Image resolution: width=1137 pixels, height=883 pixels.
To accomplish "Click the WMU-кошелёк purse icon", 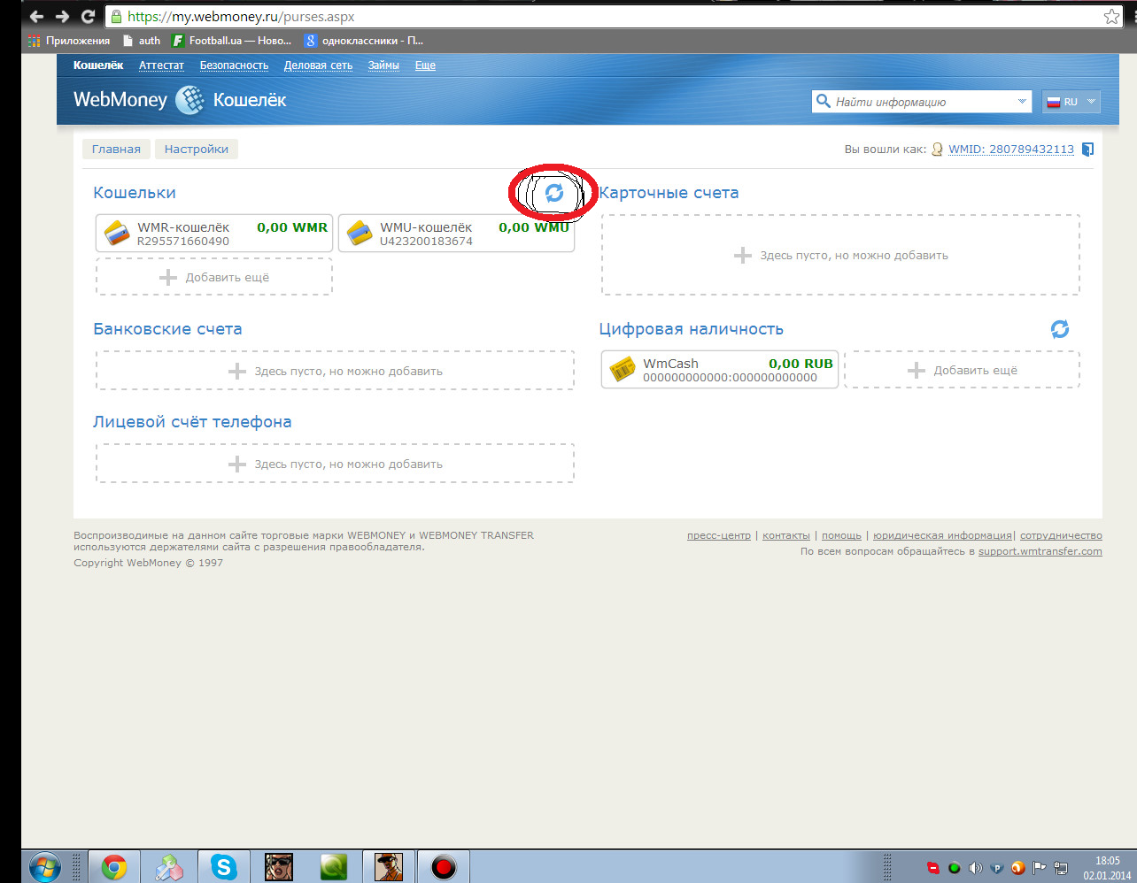I will [360, 234].
